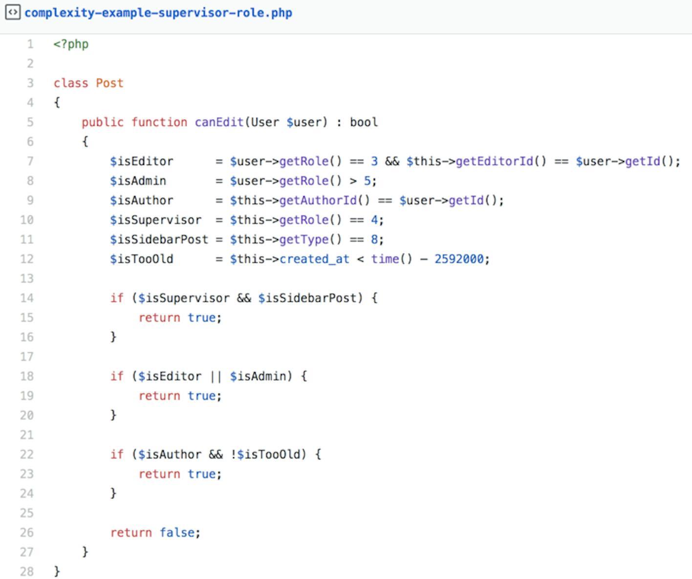Click created_at property on line 12

click(314, 259)
